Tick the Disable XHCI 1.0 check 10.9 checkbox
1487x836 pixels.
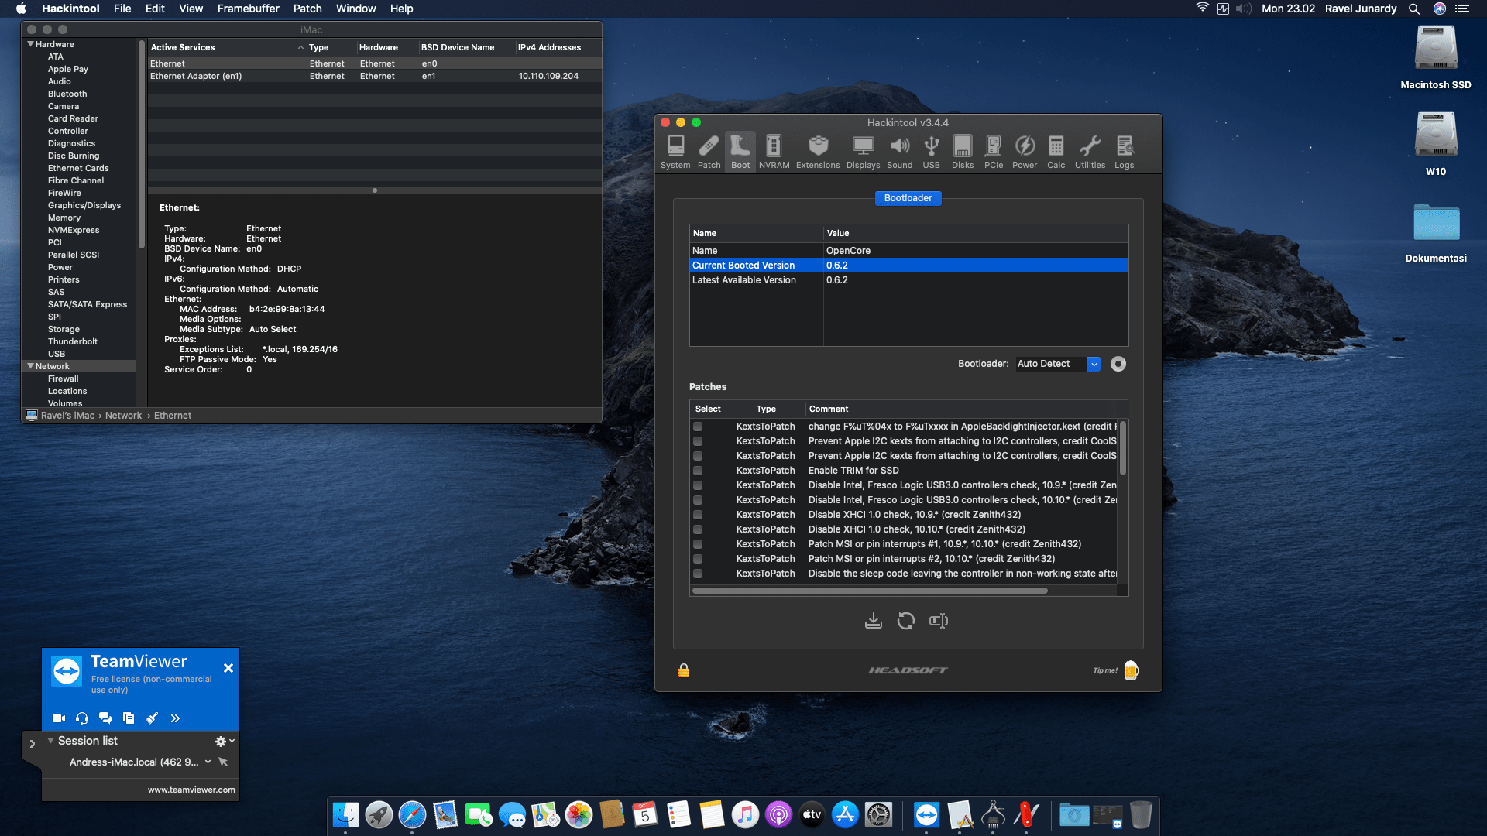(x=698, y=515)
